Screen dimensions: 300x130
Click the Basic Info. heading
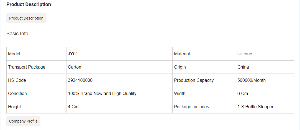click(18, 34)
